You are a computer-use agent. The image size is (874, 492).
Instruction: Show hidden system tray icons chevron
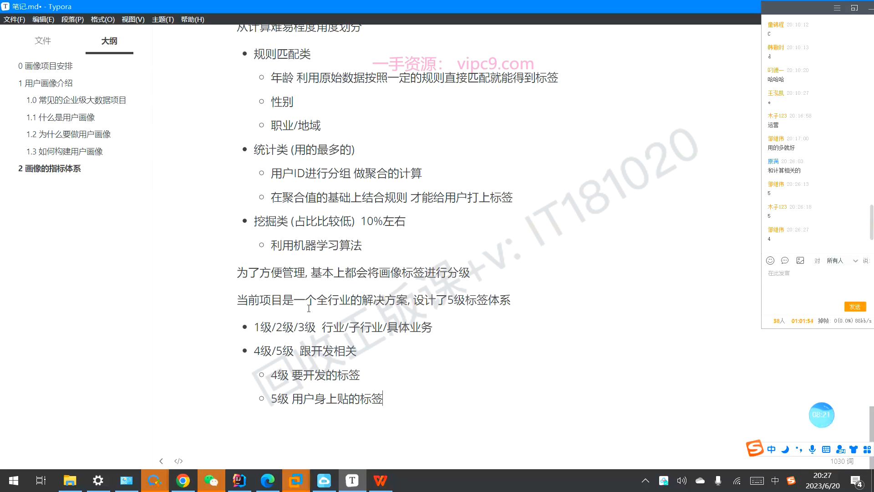(645, 481)
